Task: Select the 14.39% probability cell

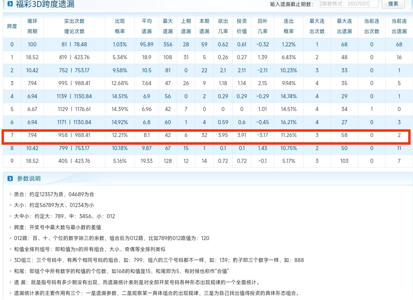Action: coord(120,109)
